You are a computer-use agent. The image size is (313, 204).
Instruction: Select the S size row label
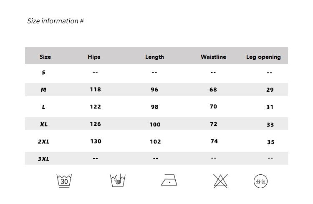43,73
